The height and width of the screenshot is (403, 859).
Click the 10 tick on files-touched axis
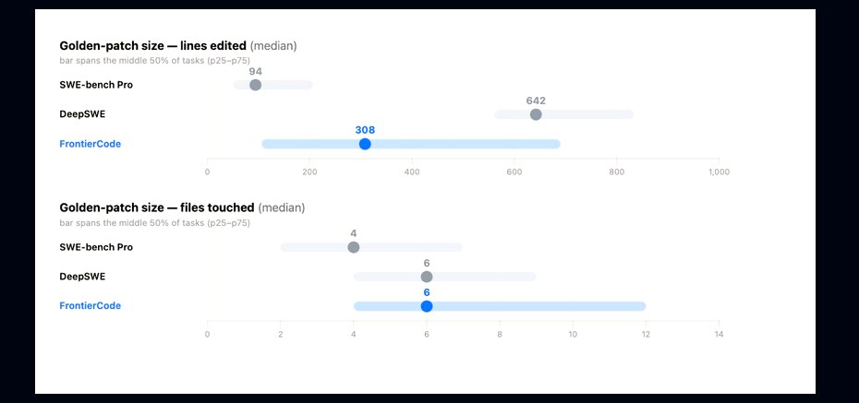pos(573,334)
